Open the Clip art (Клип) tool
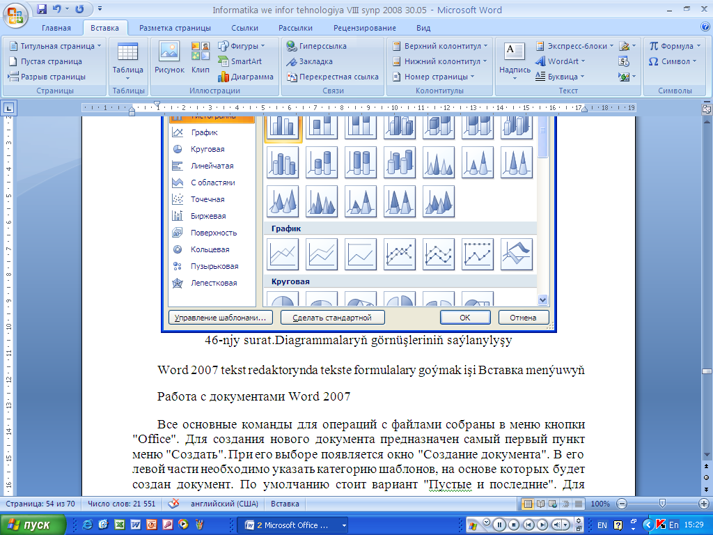The image size is (713, 535). 200,57
